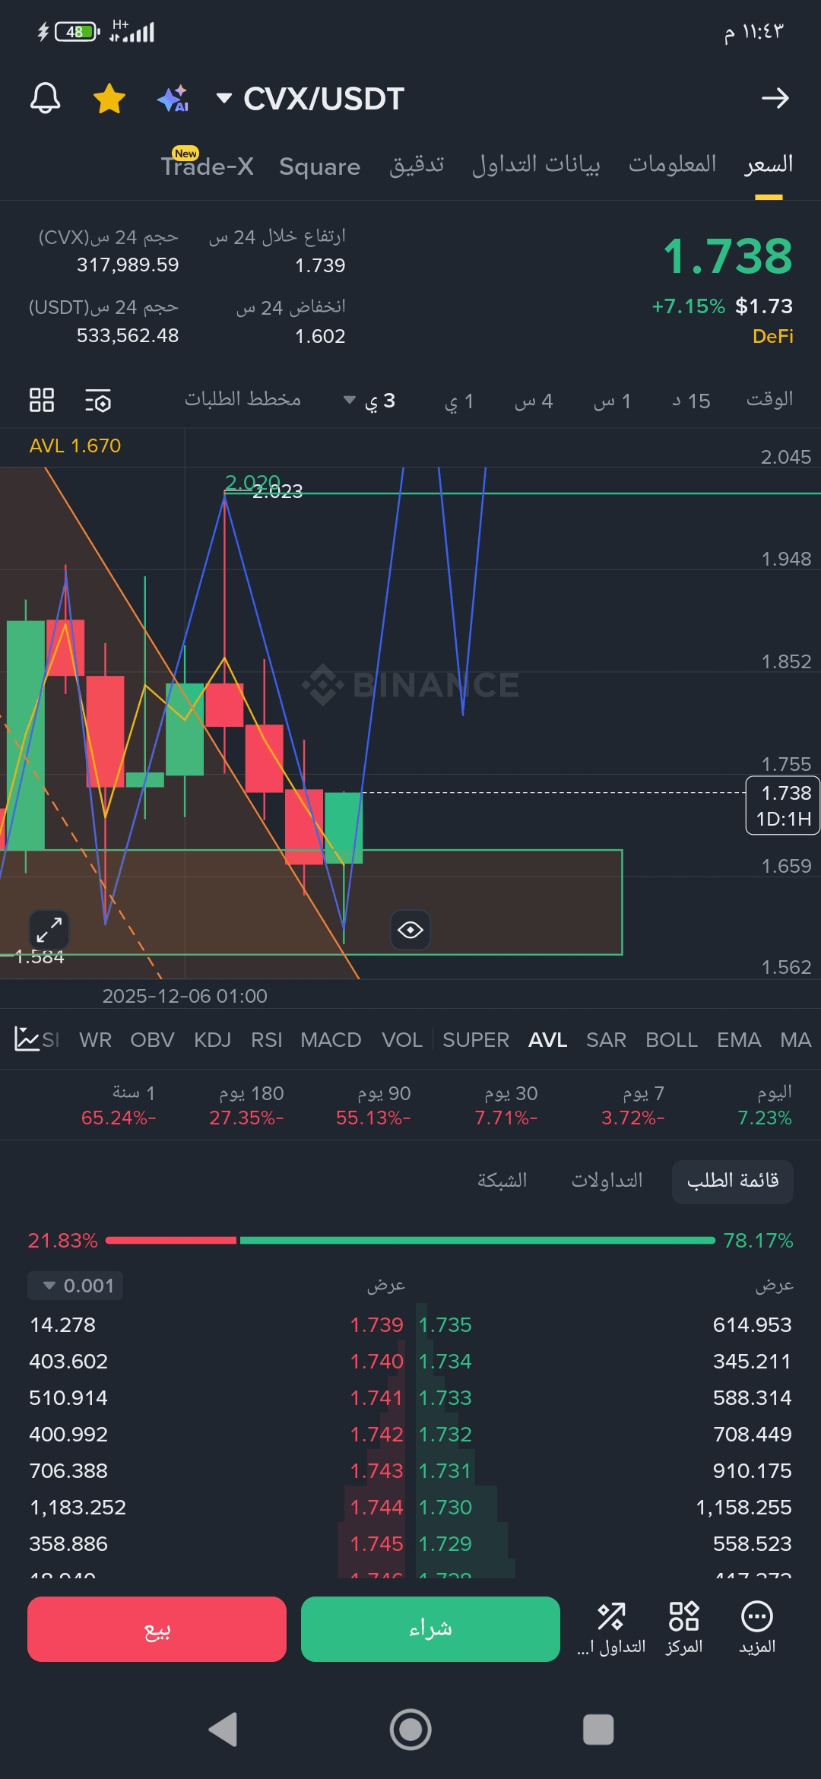The height and width of the screenshot is (1779, 821).
Task: Tap the AVL 1.670 indicator label
Action: [75, 446]
